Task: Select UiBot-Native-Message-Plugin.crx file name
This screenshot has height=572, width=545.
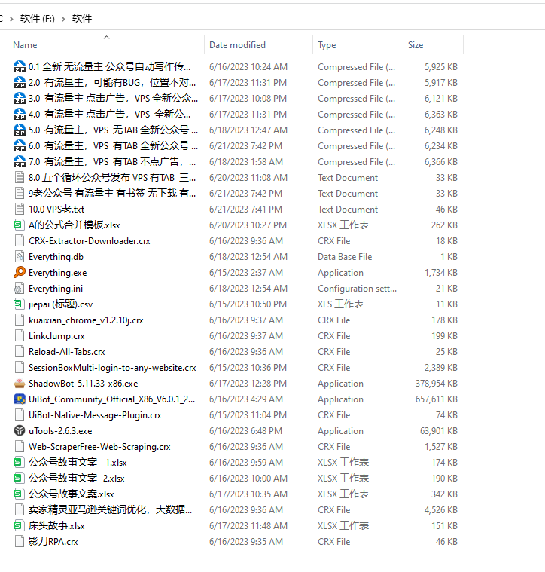Action: 95,414
